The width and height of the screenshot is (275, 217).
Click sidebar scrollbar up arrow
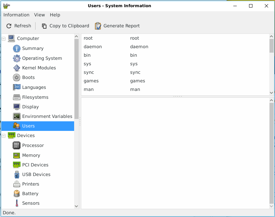tap(76, 37)
